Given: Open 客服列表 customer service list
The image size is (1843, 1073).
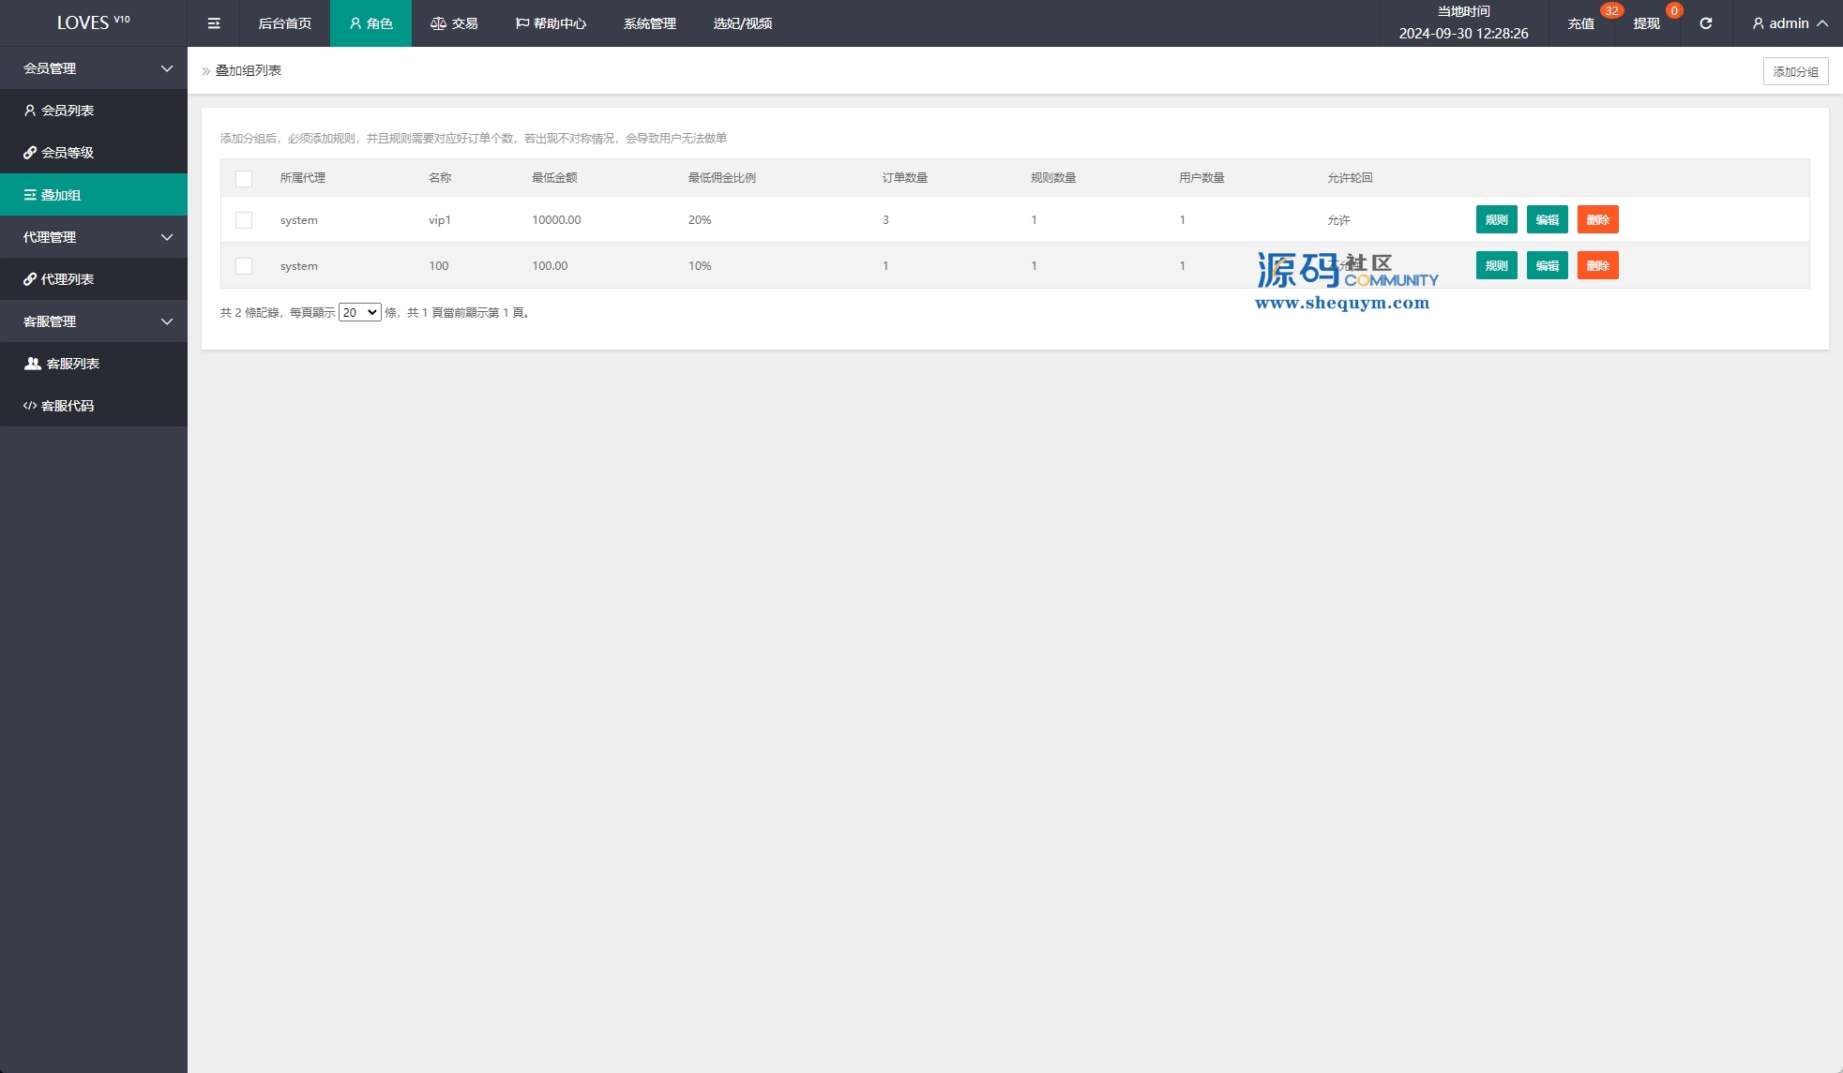Looking at the screenshot, I should pyautogui.click(x=72, y=364).
